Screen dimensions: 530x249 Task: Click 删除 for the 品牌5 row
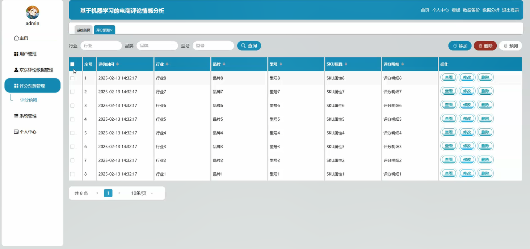click(485, 119)
